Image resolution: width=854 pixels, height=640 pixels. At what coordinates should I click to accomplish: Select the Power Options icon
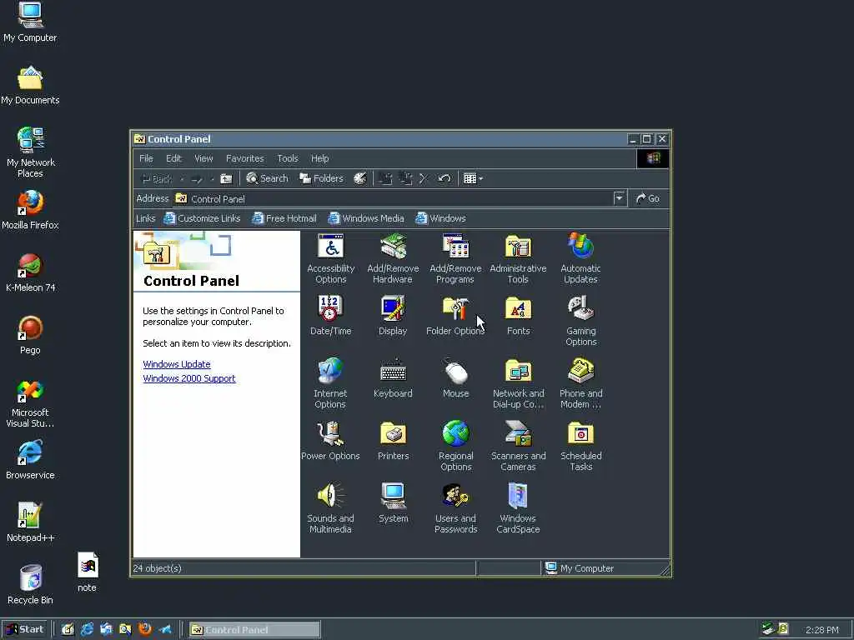click(x=330, y=441)
